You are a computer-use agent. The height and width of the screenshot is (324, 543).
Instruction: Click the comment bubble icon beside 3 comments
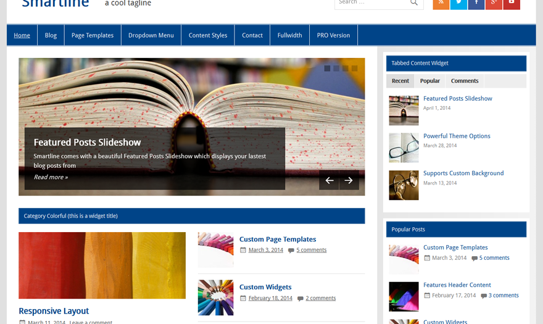click(484, 296)
